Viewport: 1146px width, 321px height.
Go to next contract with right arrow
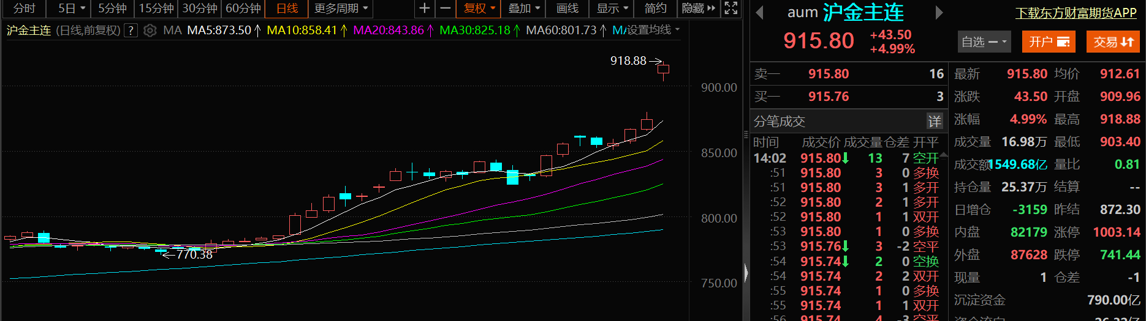939,13
